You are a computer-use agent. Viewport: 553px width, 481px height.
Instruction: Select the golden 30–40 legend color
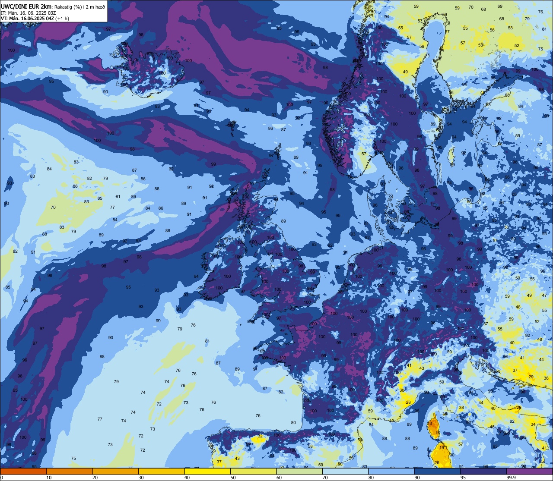(x=161, y=471)
